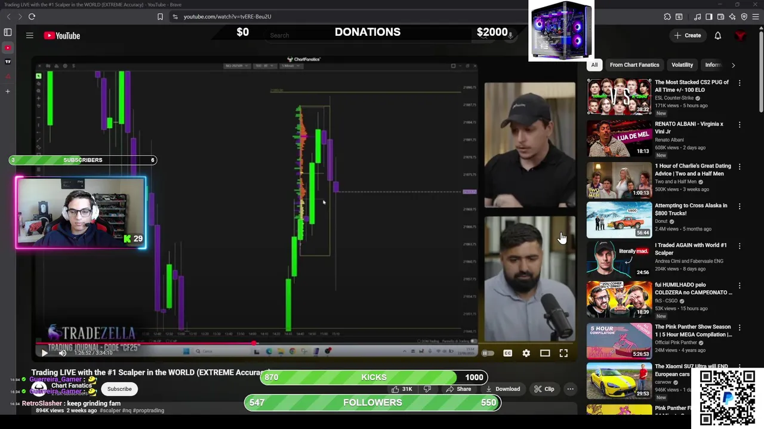Open TradingView shortcut in Brave sidebar
The height and width of the screenshot is (429, 764).
(8, 61)
